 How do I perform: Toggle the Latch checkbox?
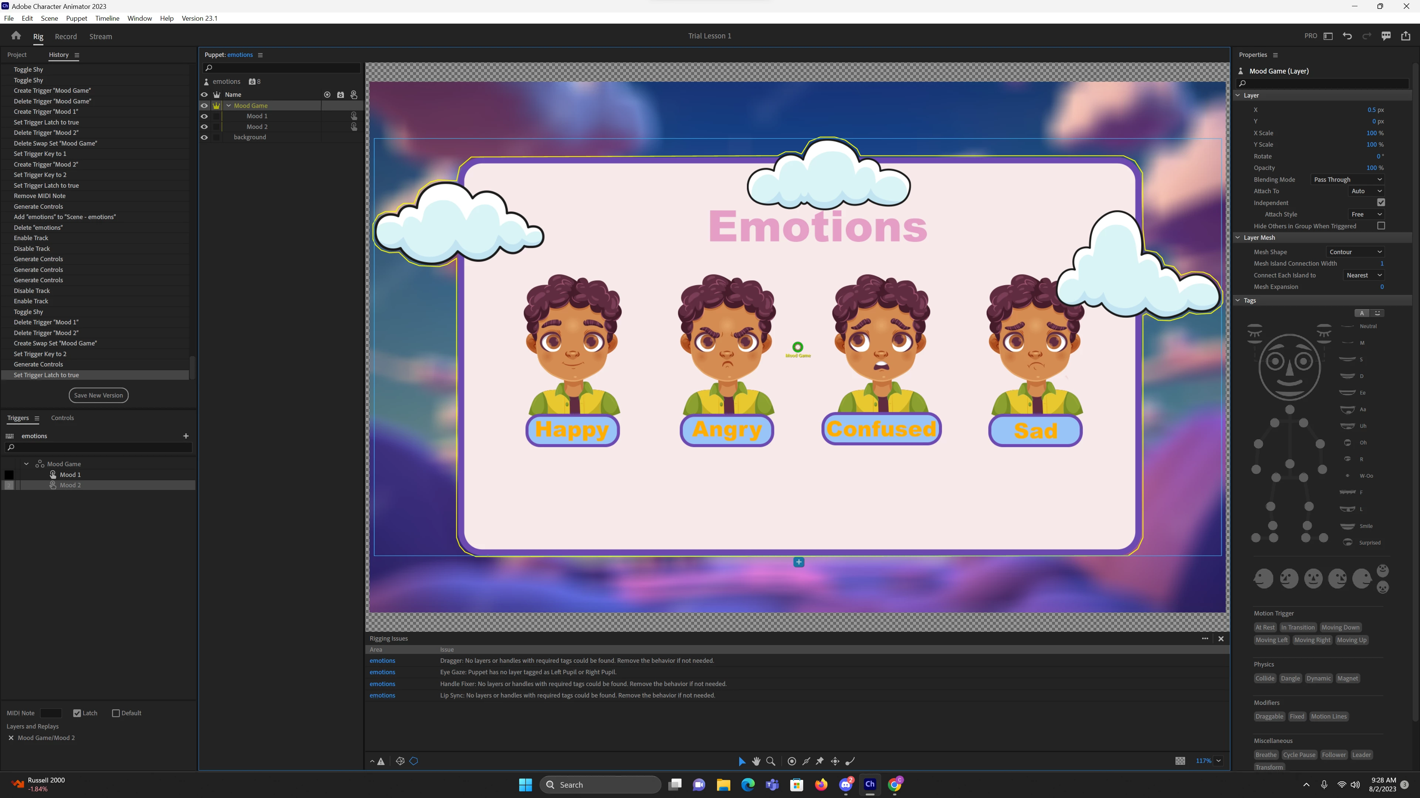pyautogui.click(x=77, y=713)
